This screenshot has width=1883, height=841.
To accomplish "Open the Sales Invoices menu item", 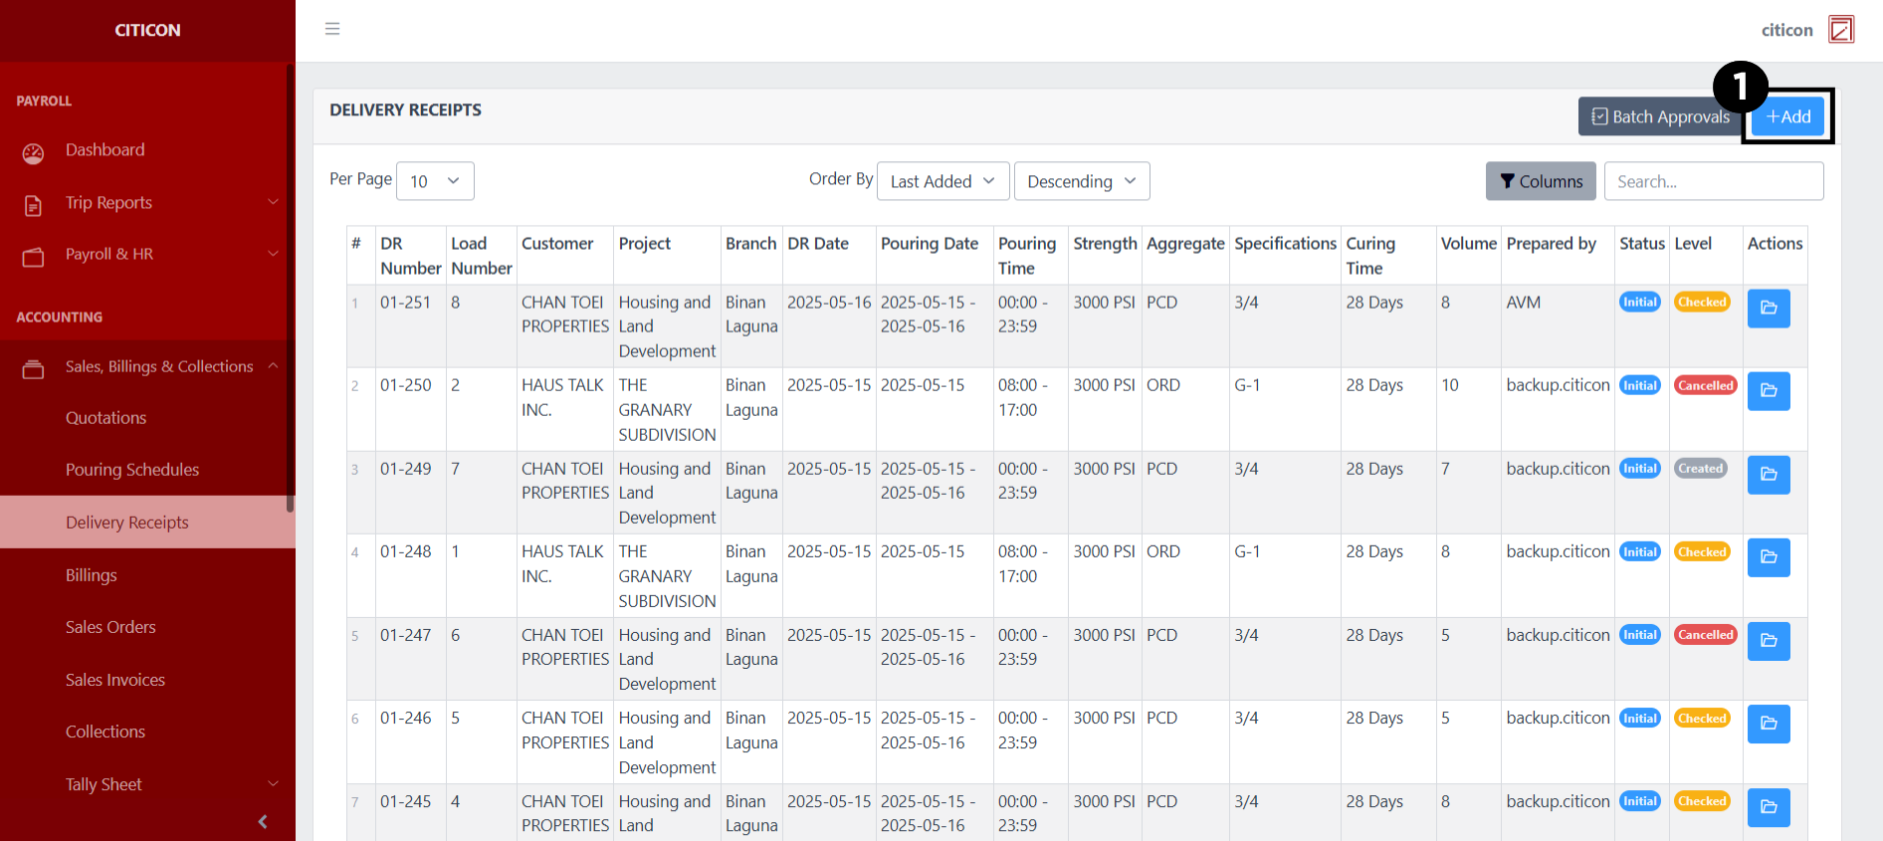I will tap(115, 680).
